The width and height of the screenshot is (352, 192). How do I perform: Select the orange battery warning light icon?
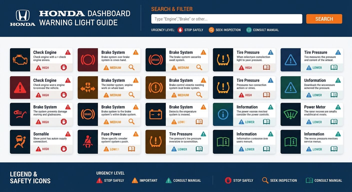pos(155,114)
